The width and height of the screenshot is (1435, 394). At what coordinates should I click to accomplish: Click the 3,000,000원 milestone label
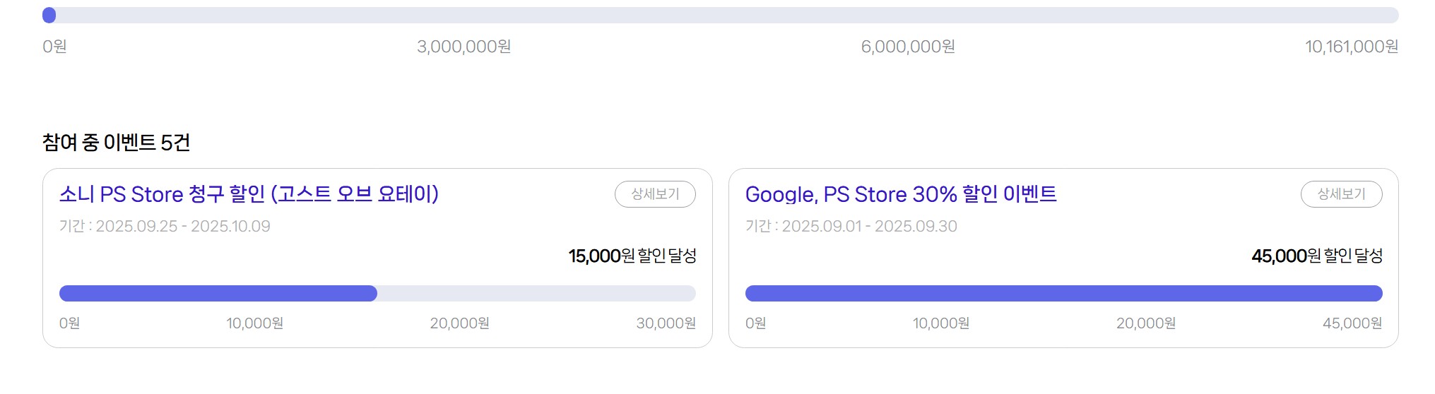point(463,47)
